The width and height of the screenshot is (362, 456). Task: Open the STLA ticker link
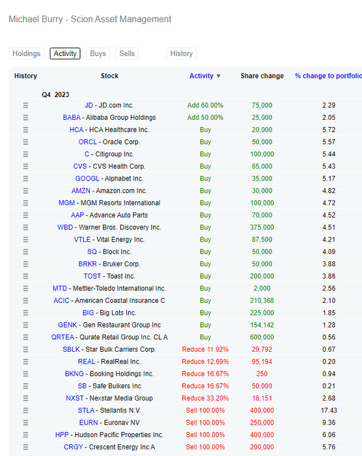(x=86, y=410)
